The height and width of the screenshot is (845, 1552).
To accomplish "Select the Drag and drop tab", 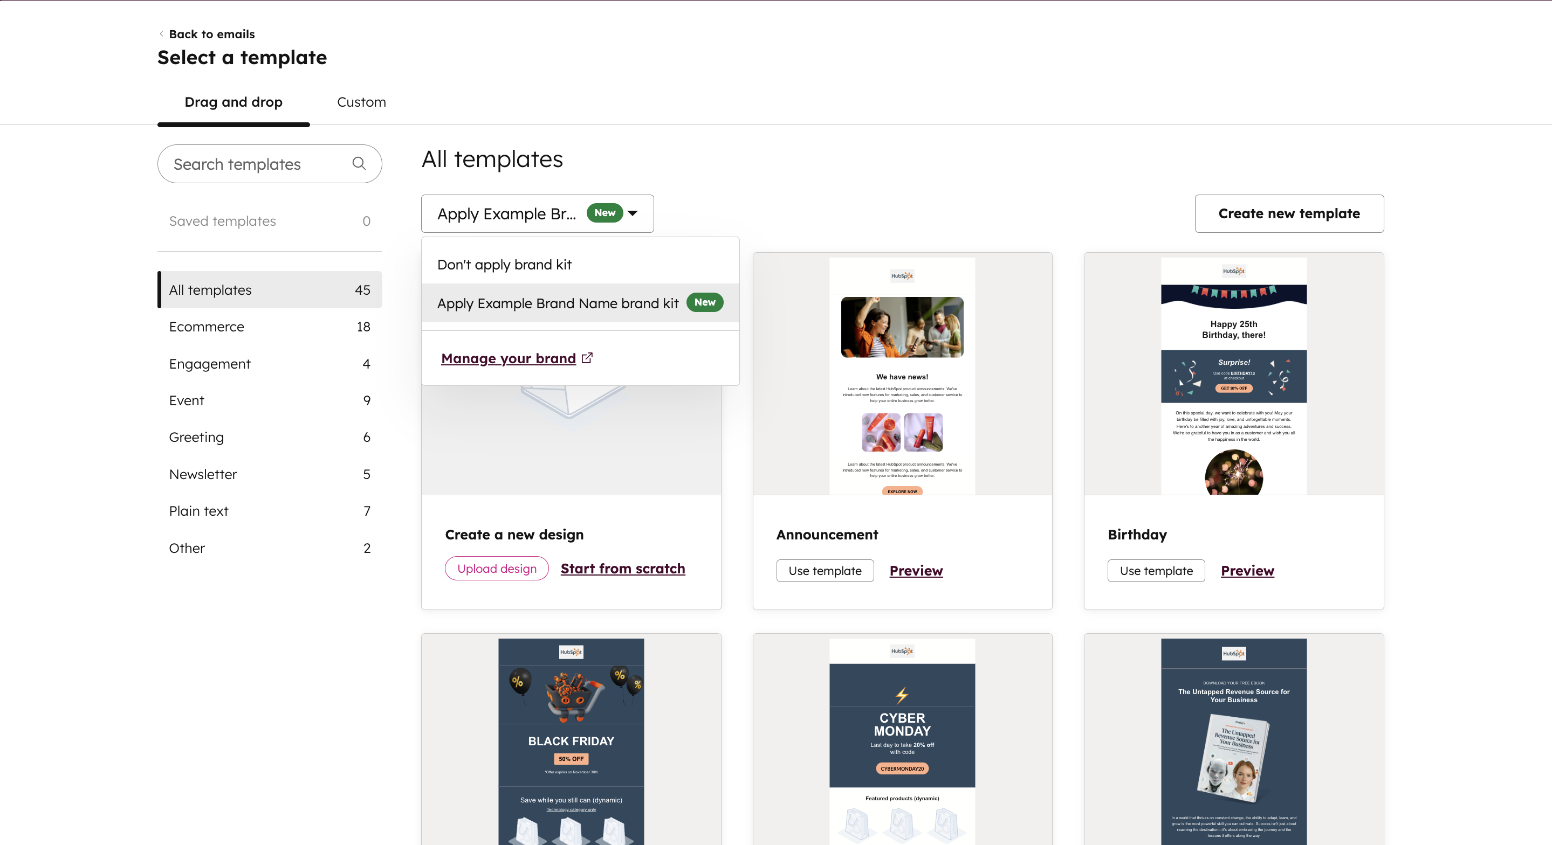I will (x=233, y=102).
